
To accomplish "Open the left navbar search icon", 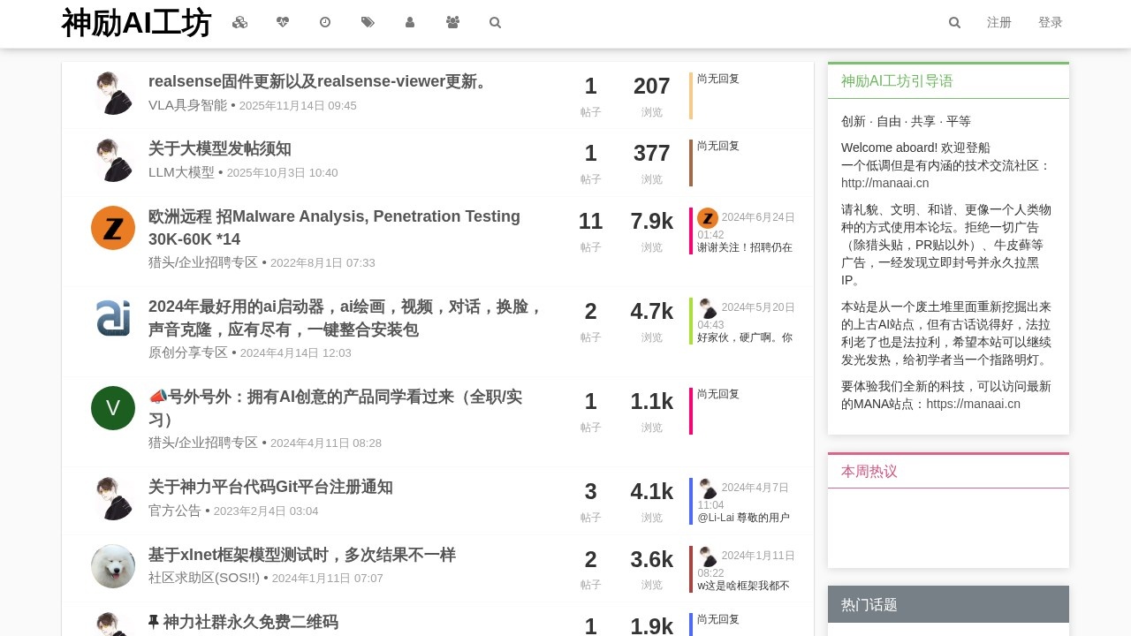I will click(x=495, y=22).
